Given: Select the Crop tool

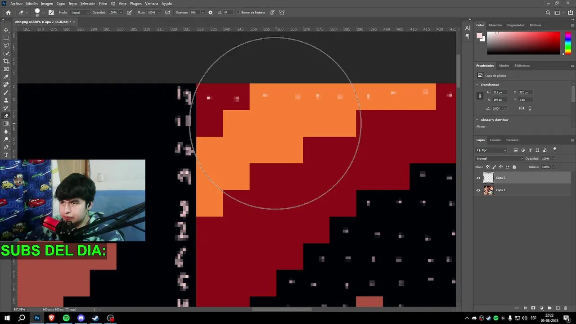Looking at the screenshot, I should coord(6,61).
